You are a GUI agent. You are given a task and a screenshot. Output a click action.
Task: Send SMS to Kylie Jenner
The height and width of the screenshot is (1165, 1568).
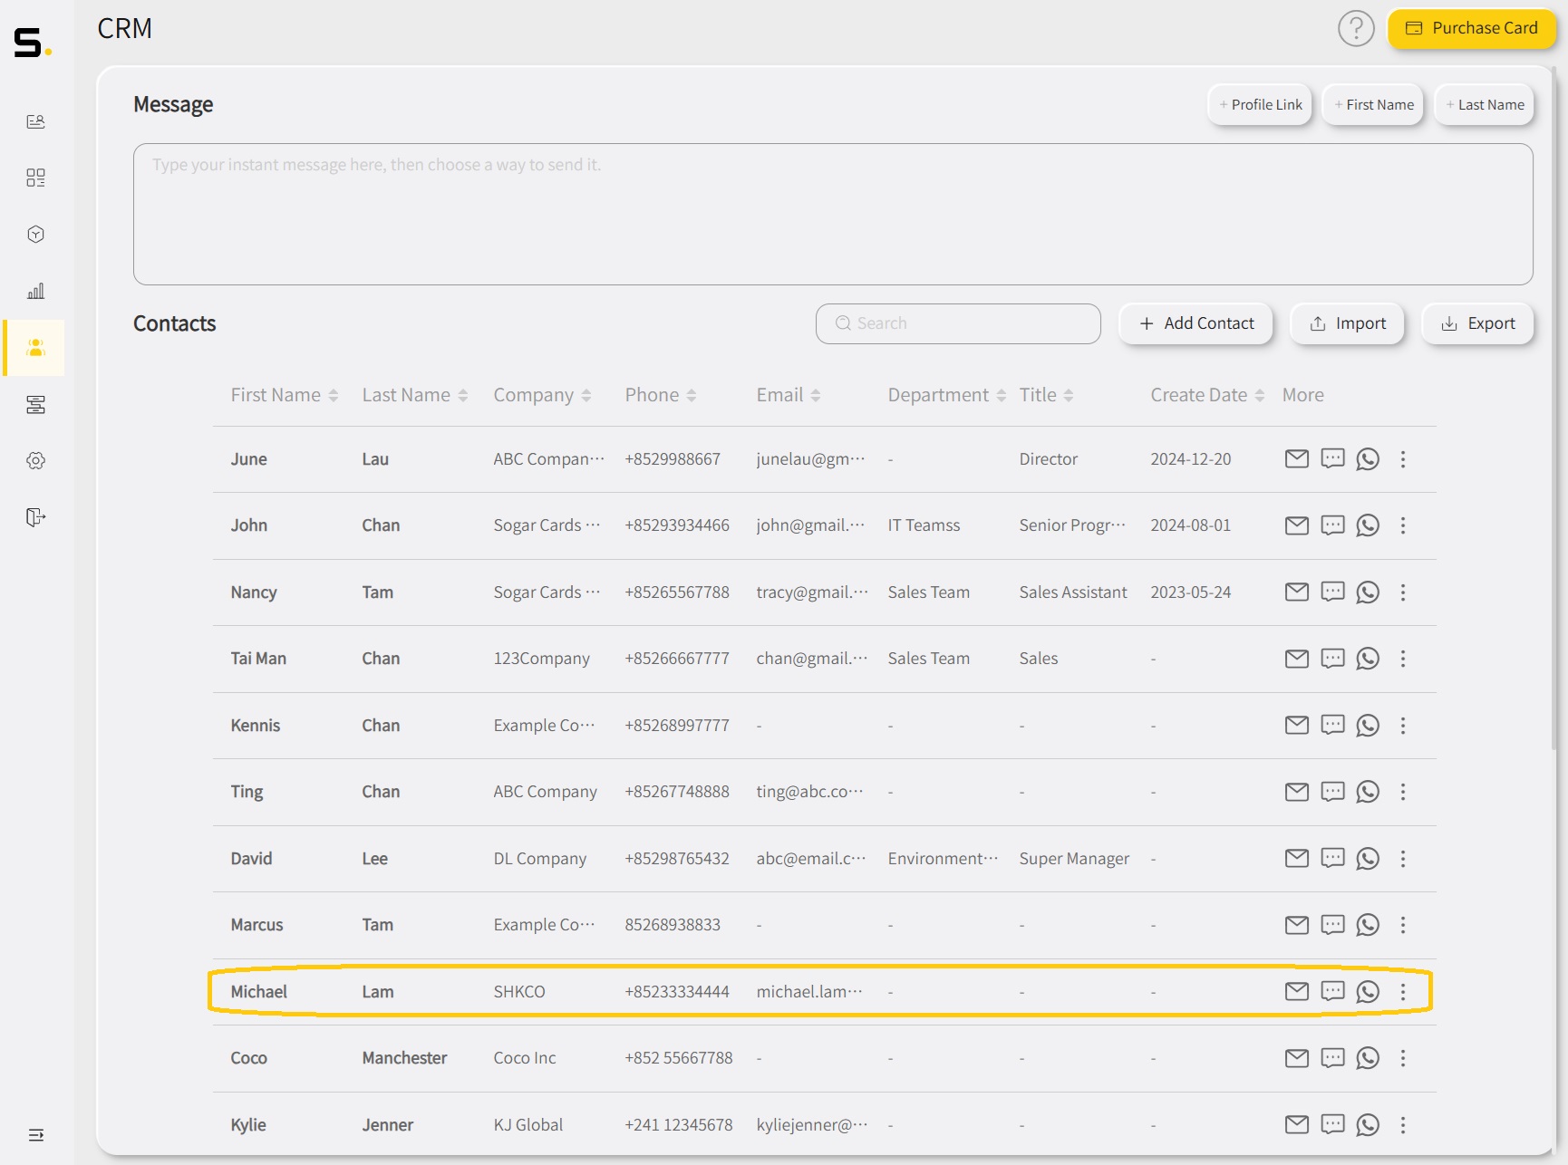1332,1125
